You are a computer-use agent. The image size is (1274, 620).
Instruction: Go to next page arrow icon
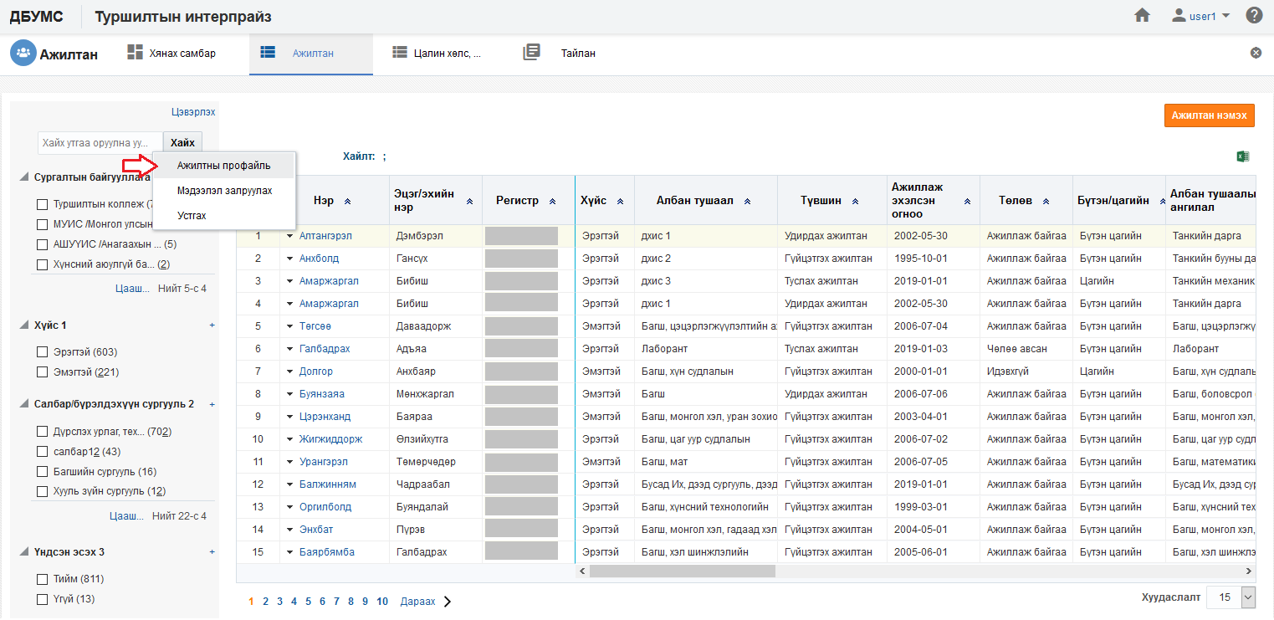(448, 602)
